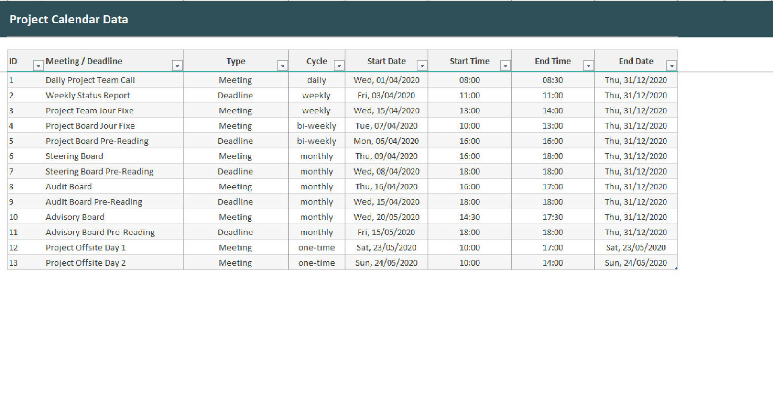The width and height of the screenshot is (773, 398).
Task: Open the ID column filter dropdown
Action: pos(38,65)
